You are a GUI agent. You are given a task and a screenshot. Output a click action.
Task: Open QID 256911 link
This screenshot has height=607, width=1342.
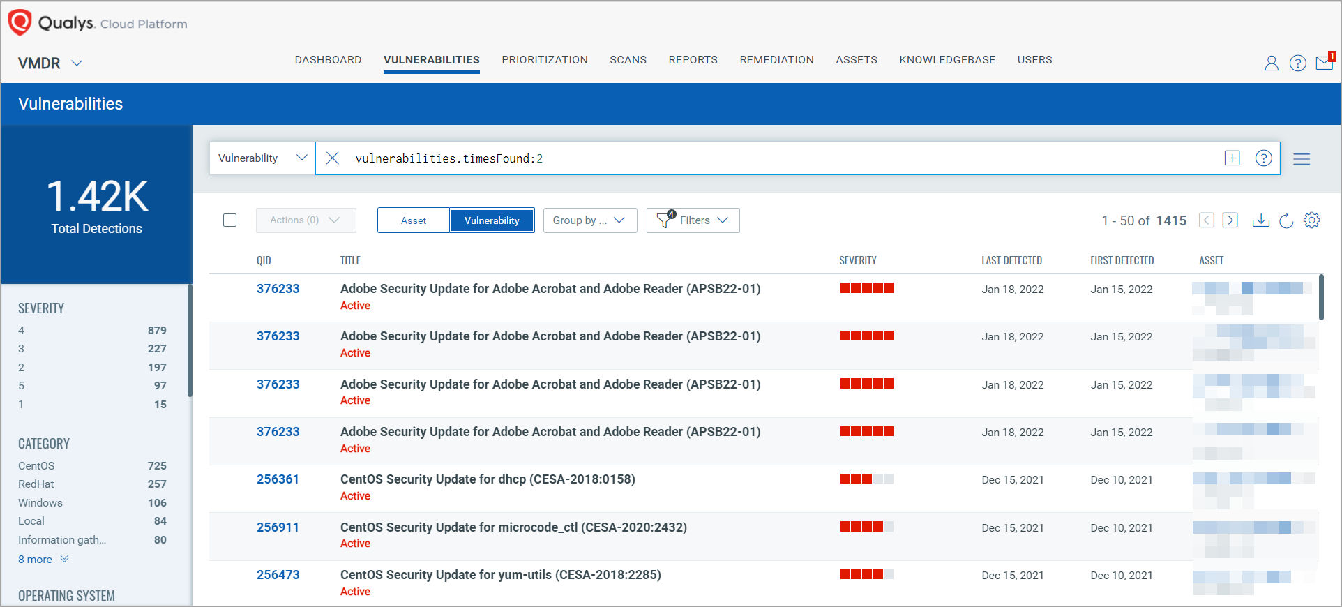(x=278, y=527)
